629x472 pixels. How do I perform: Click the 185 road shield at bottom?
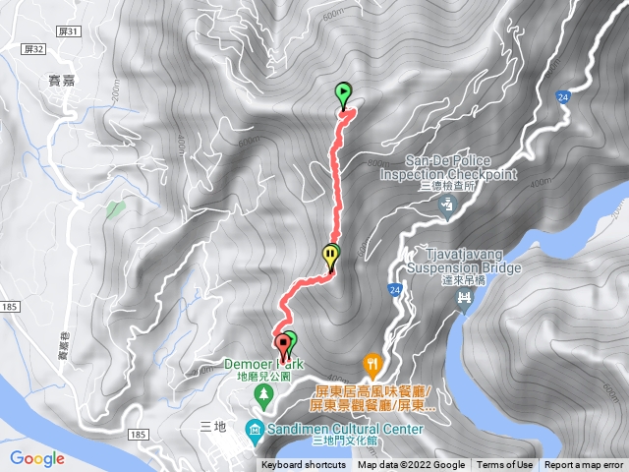click(138, 435)
